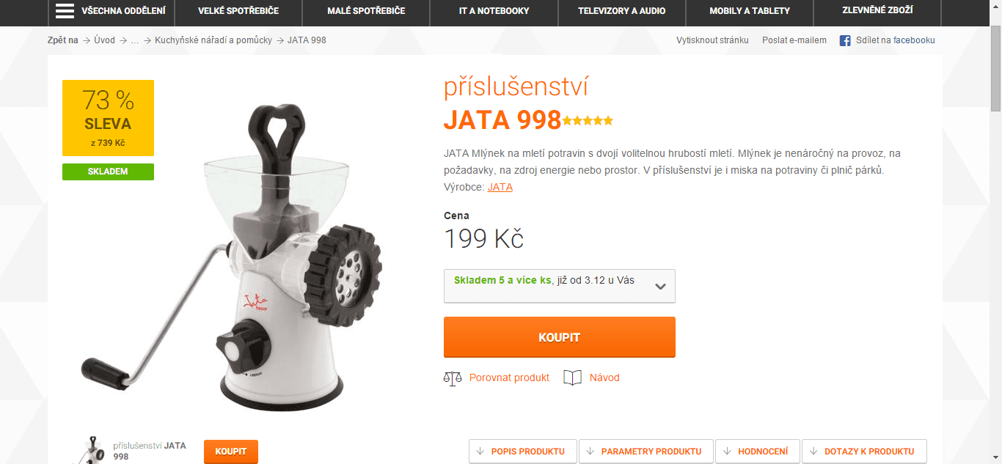
Task: Click the Facebook icon to share
Action: tap(845, 40)
